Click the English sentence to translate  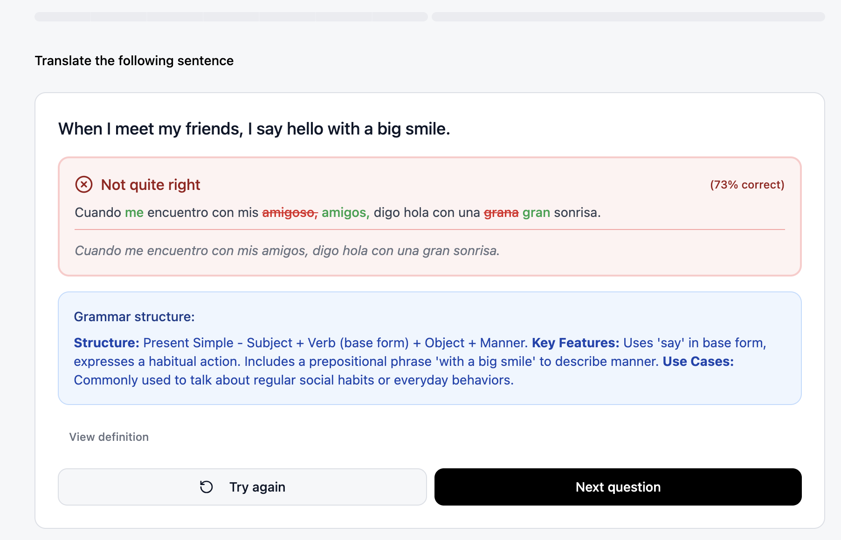pyautogui.click(x=254, y=129)
